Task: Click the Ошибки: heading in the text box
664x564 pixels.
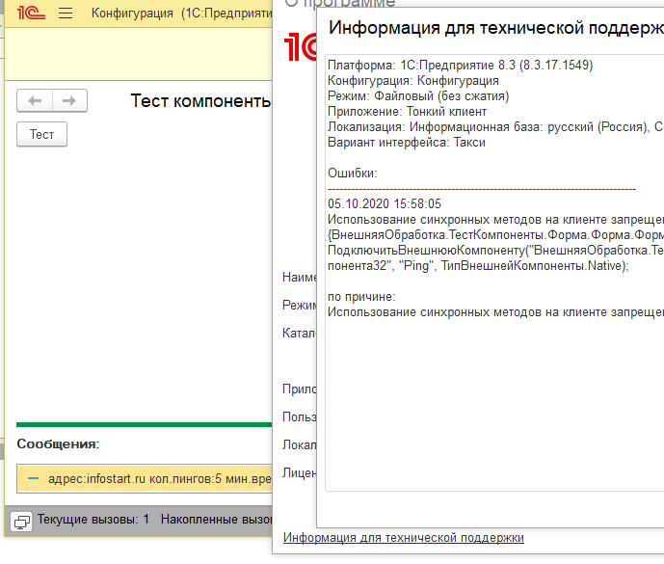Action: coord(353,174)
